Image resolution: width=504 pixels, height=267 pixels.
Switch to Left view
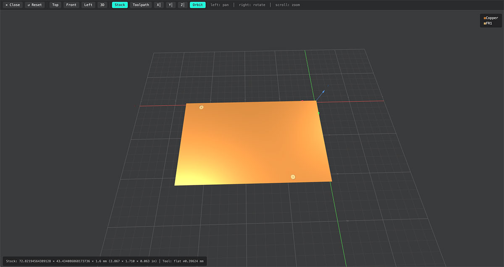pyautogui.click(x=88, y=5)
